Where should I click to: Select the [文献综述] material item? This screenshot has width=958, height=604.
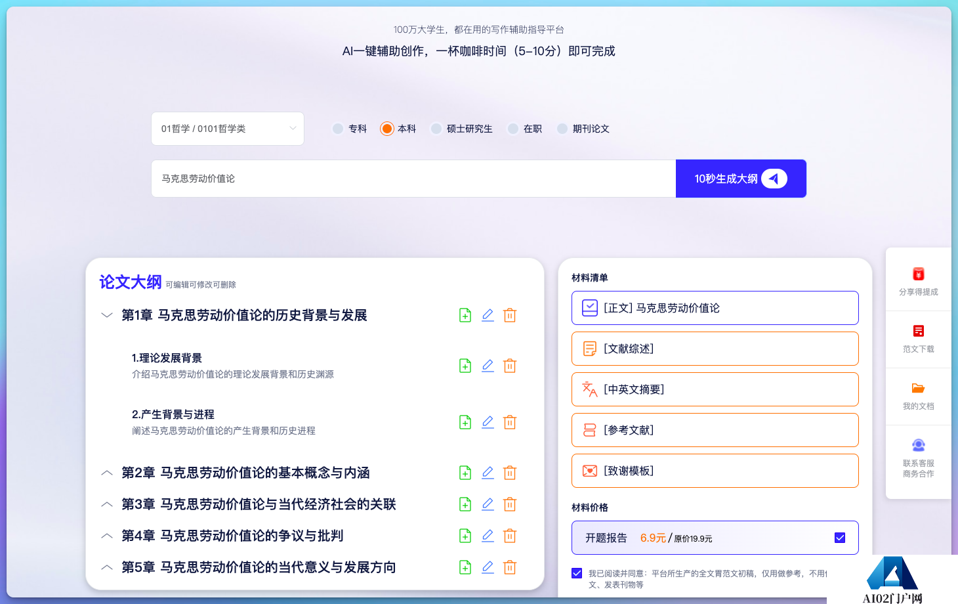pos(715,349)
